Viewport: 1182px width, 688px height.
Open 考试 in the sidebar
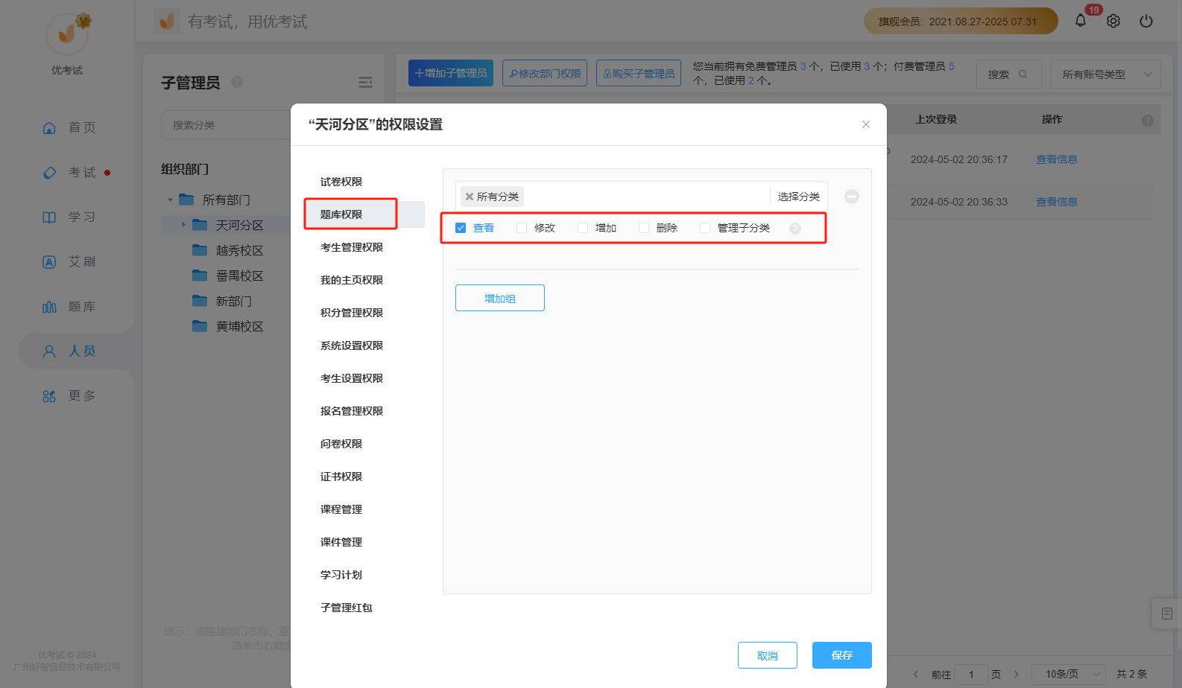(69, 172)
